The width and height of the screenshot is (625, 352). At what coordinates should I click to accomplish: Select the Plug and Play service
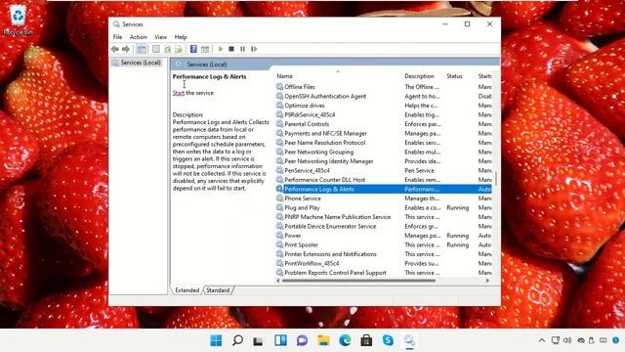point(384,207)
